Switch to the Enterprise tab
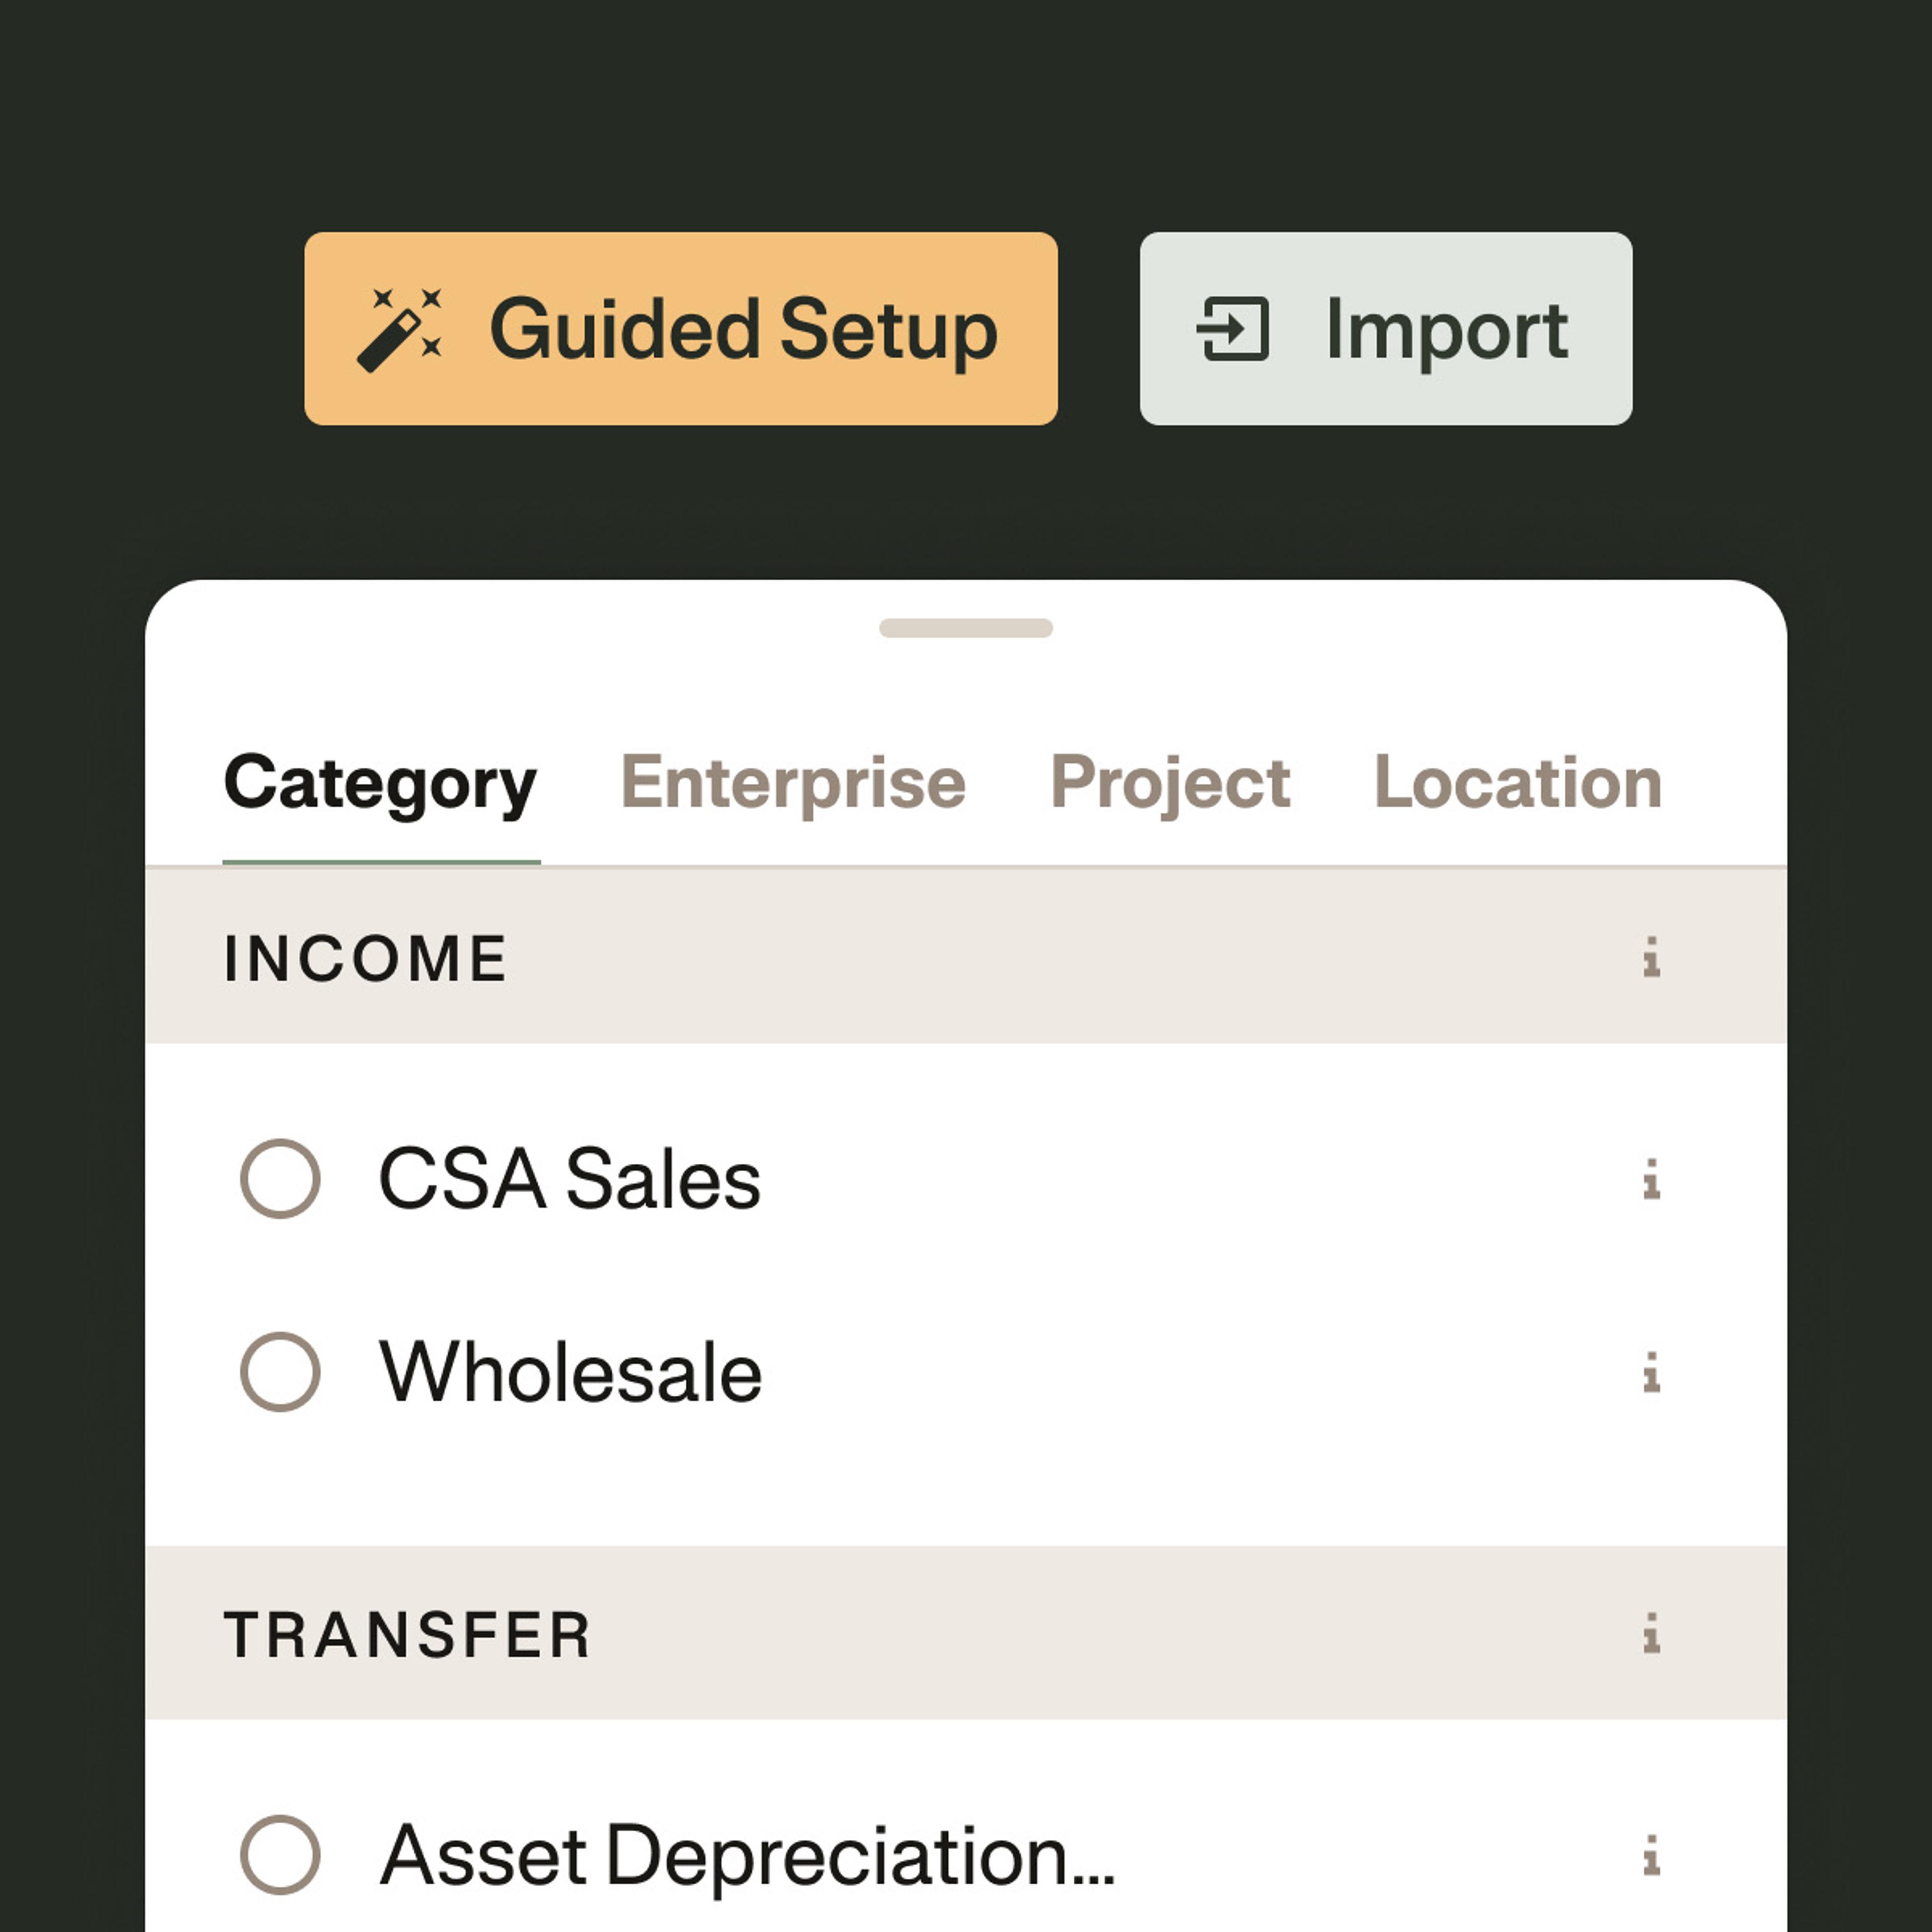 click(x=794, y=783)
